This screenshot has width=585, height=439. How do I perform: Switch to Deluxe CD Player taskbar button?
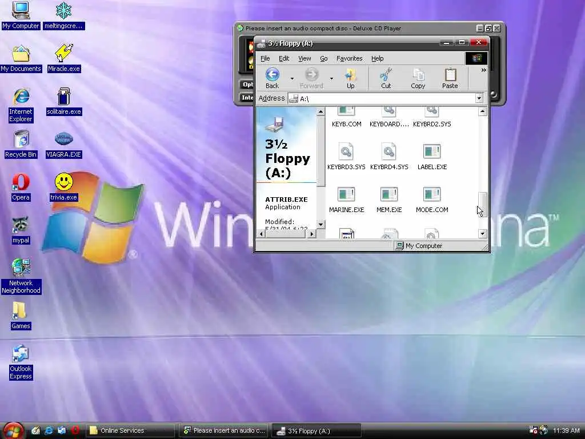[x=223, y=430]
